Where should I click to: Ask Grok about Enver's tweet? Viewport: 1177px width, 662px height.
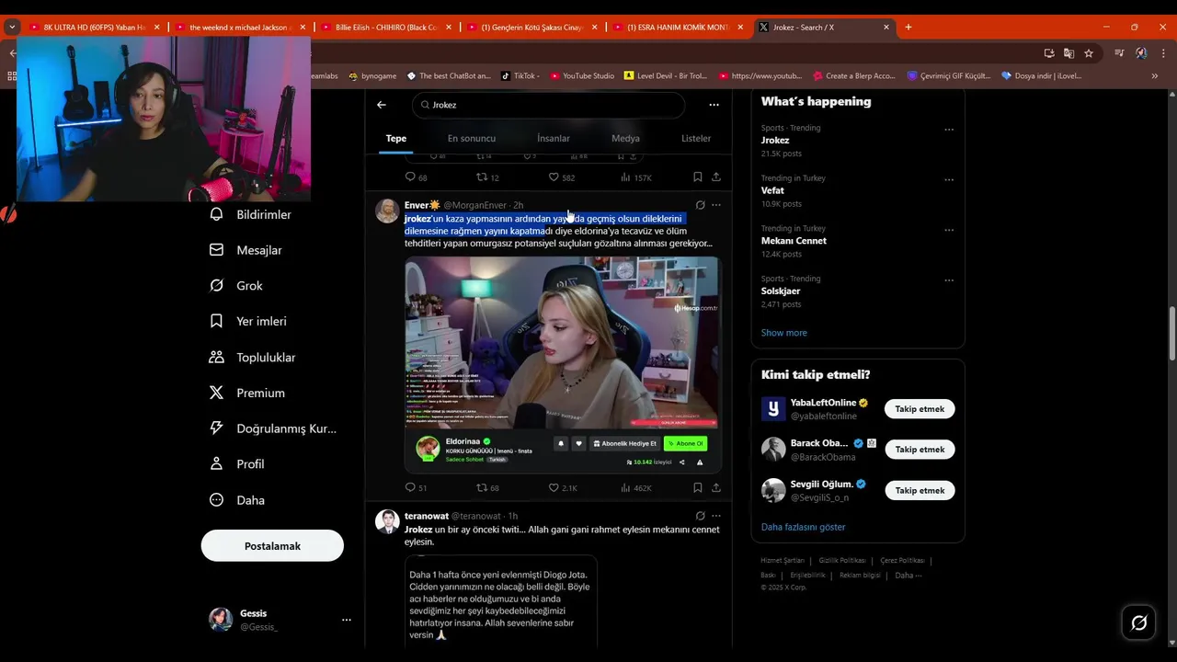click(700, 205)
